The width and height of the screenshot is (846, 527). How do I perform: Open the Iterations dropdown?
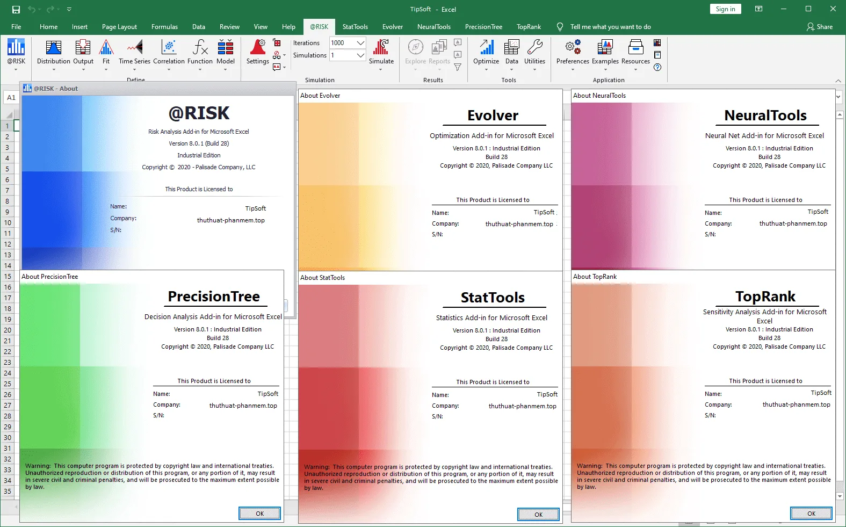coord(361,43)
